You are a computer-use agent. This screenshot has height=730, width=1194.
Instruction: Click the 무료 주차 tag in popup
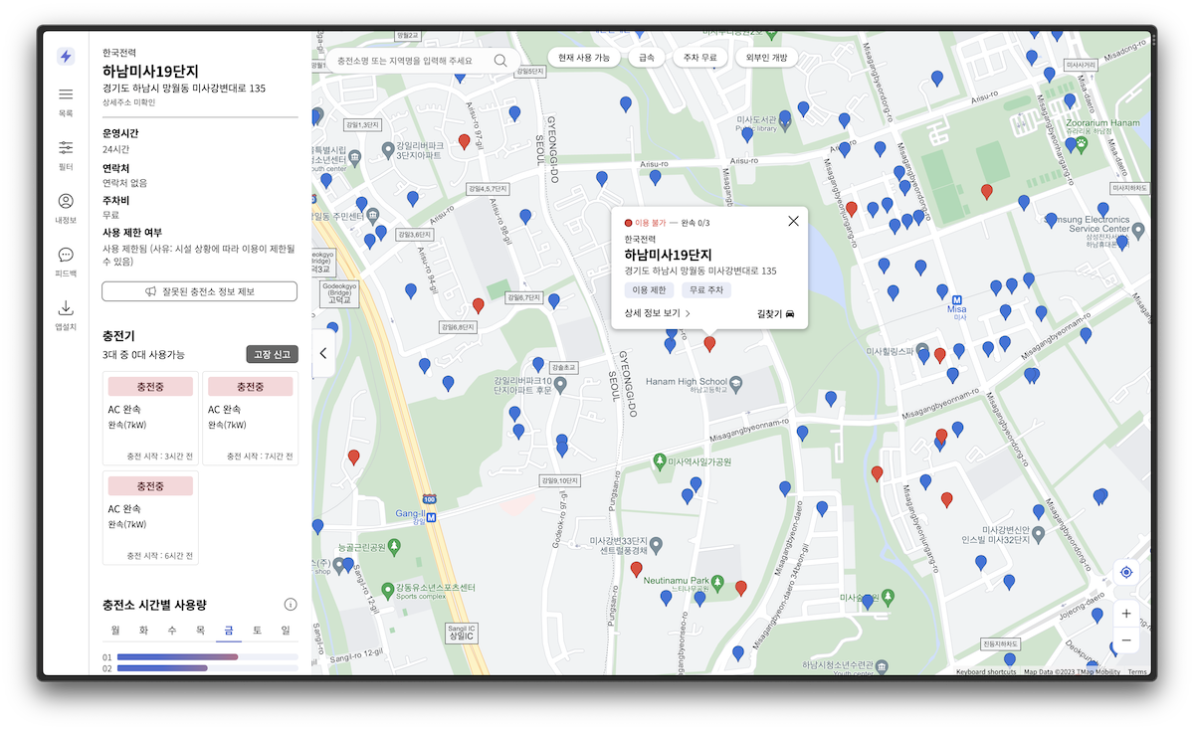click(x=706, y=290)
